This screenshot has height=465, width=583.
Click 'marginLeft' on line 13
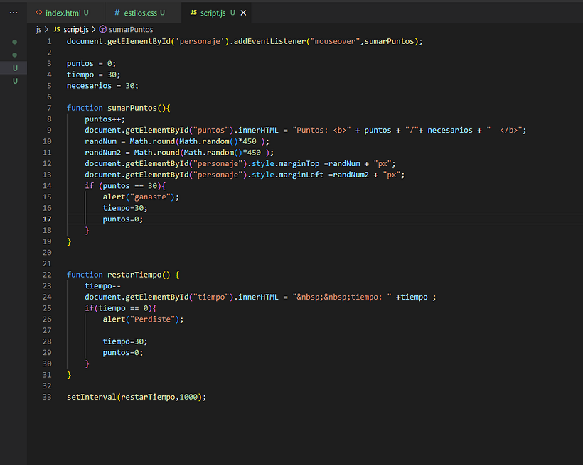pos(301,175)
